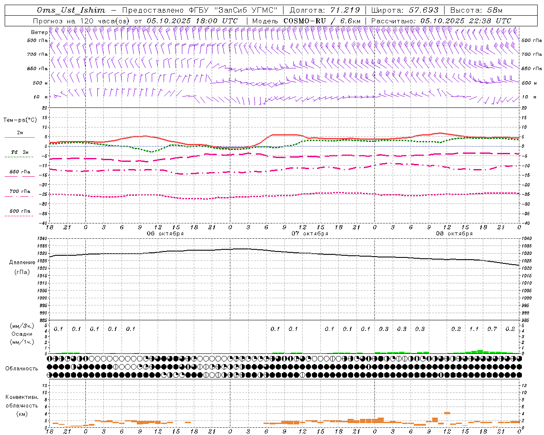Click the 0.7 precipitation value
This screenshot has width=544, height=435.
point(492,329)
